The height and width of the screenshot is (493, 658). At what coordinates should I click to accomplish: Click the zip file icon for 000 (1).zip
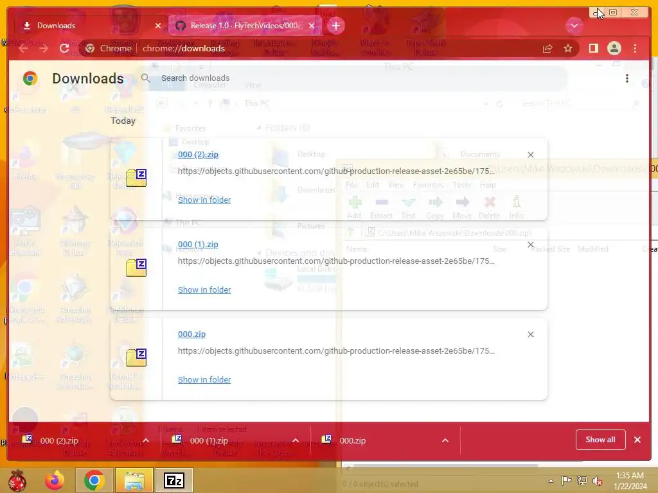coord(136,268)
